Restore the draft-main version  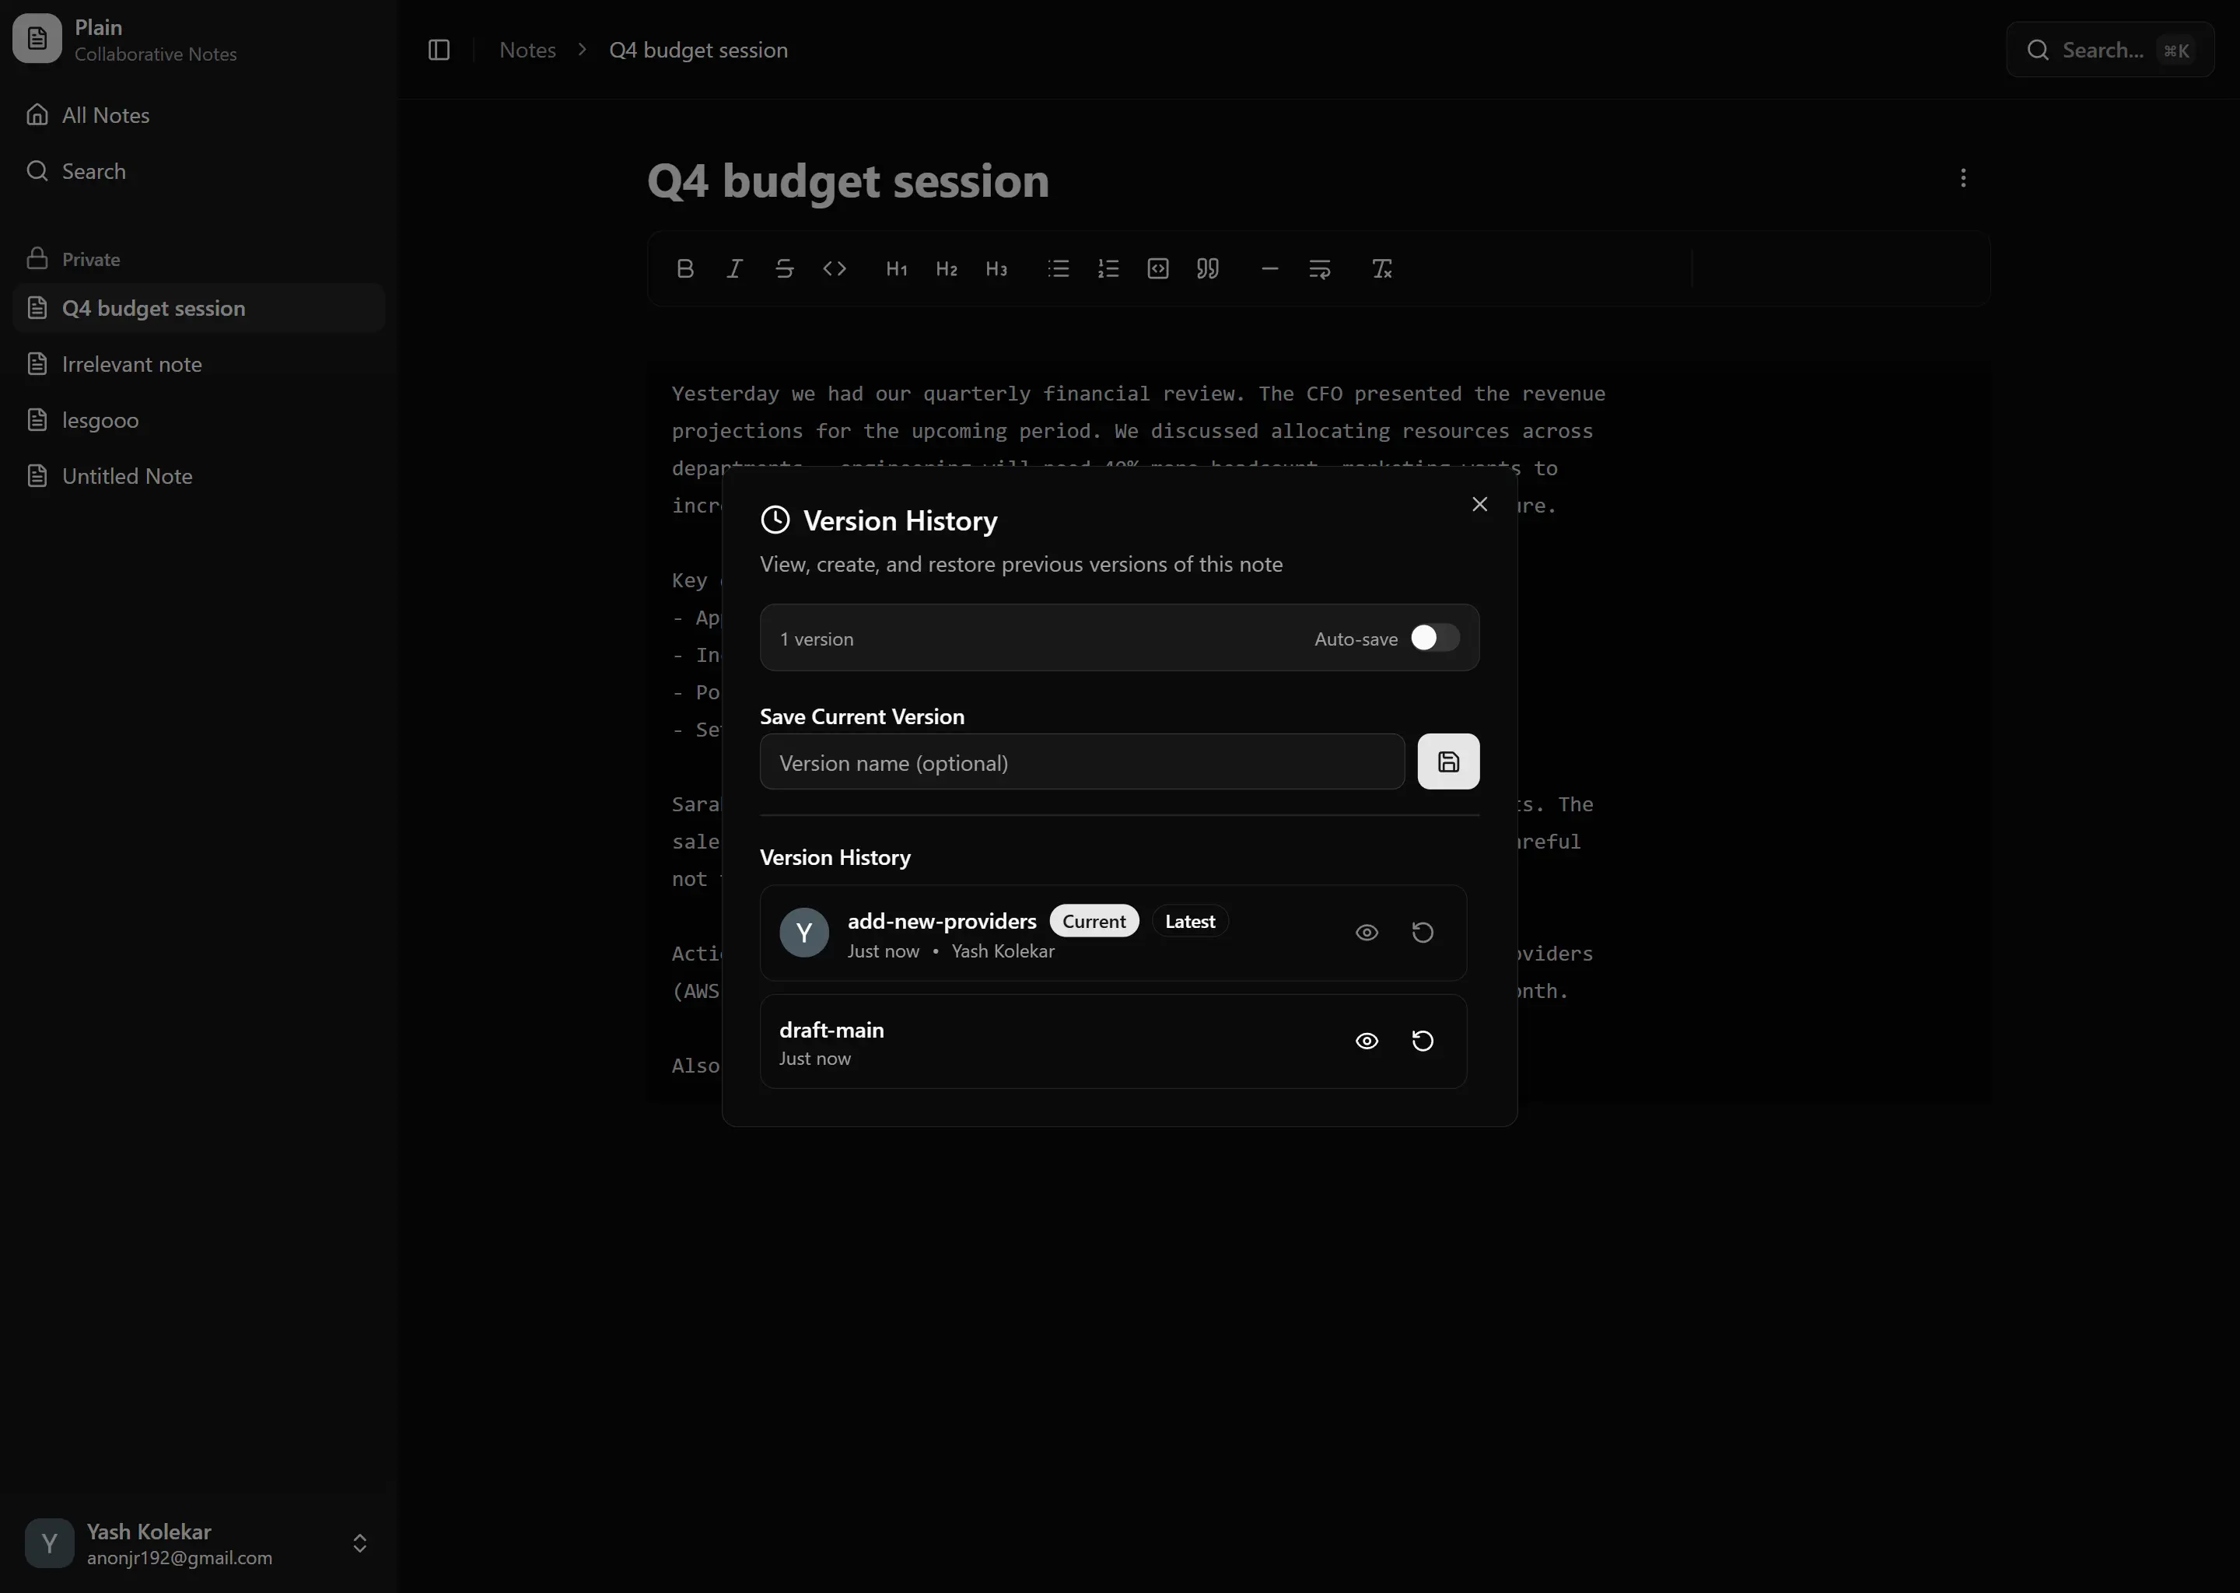click(1423, 1041)
